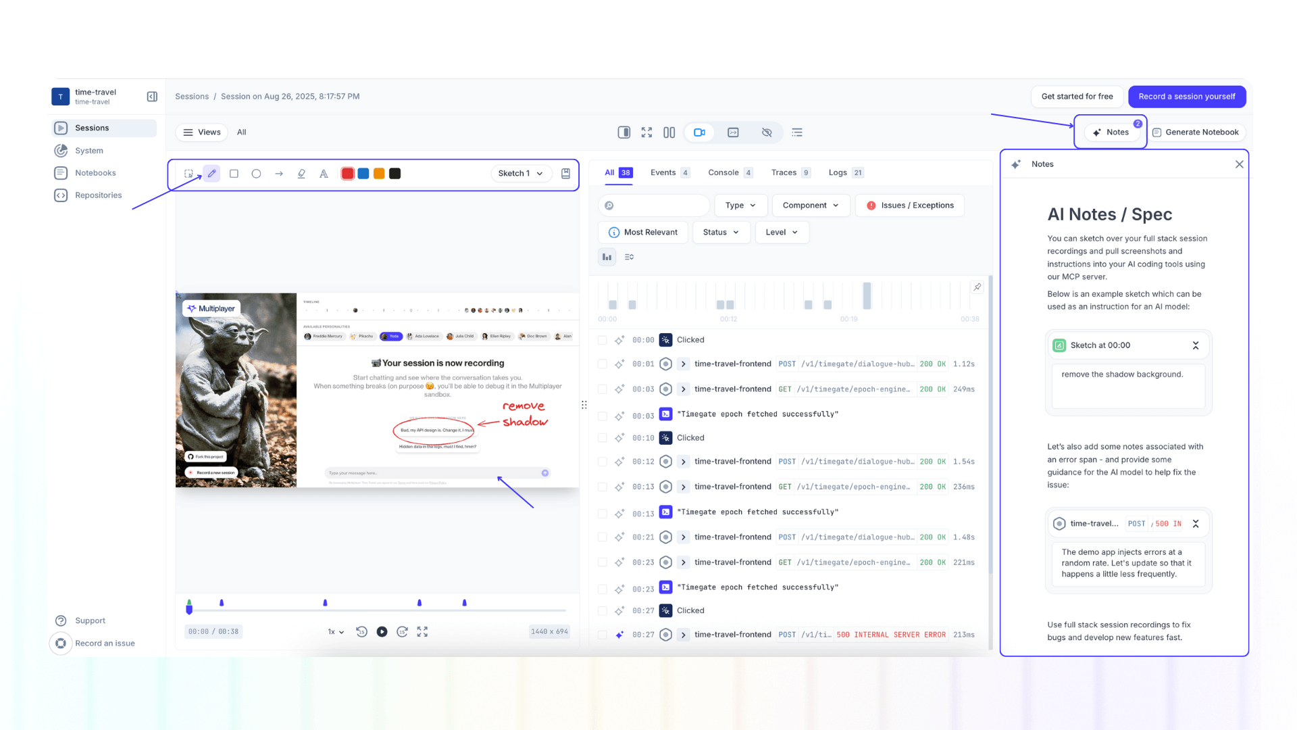1297x730 pixels.
Task: Check the 00:00 Clicked event checkbox
Action: [602, 340]
